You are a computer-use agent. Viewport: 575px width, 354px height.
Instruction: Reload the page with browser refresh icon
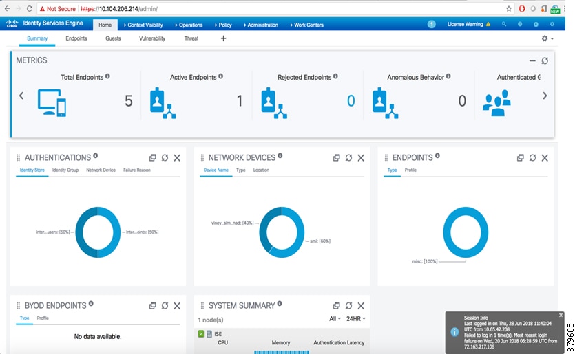click(30, 8)
